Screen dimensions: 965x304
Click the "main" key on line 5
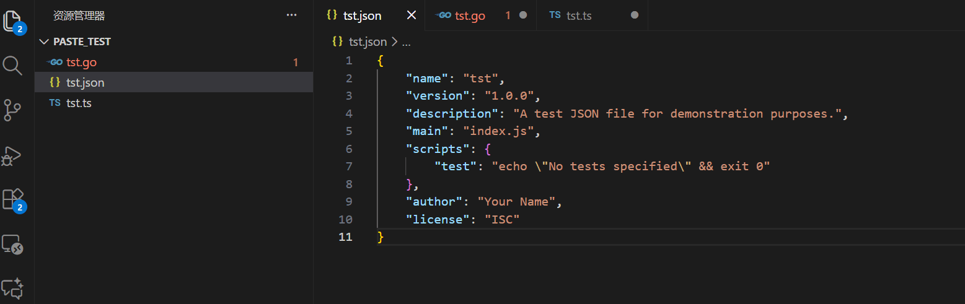click(x=427, y=131)
